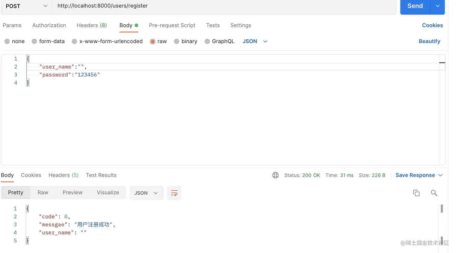
Task: Switch response view to Raw
Action: (x=43, y=193)
